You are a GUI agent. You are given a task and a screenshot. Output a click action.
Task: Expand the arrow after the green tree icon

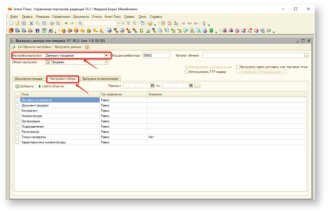(x=216, y=32)
